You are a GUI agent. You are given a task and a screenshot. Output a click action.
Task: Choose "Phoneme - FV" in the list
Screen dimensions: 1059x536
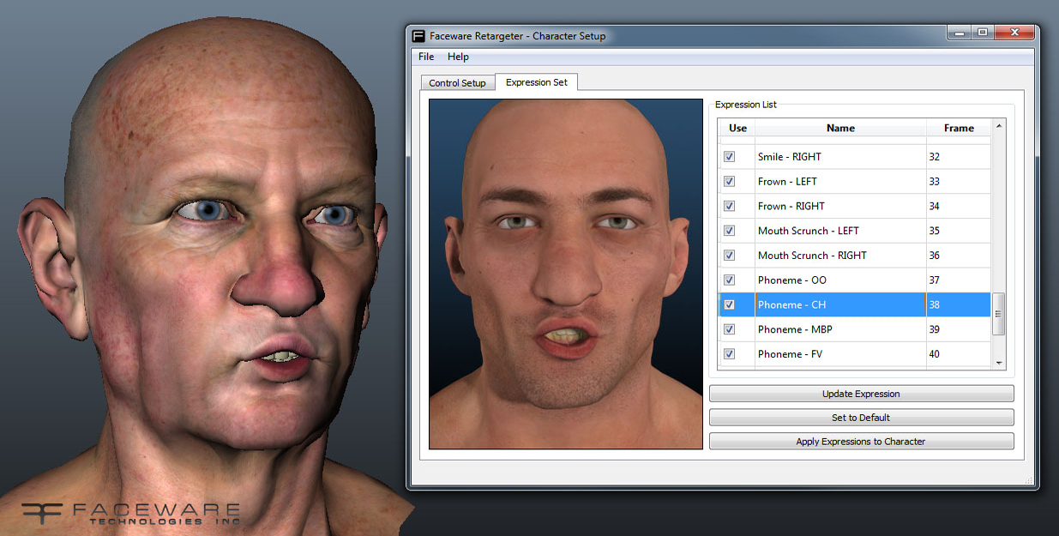tap(790, 354)
